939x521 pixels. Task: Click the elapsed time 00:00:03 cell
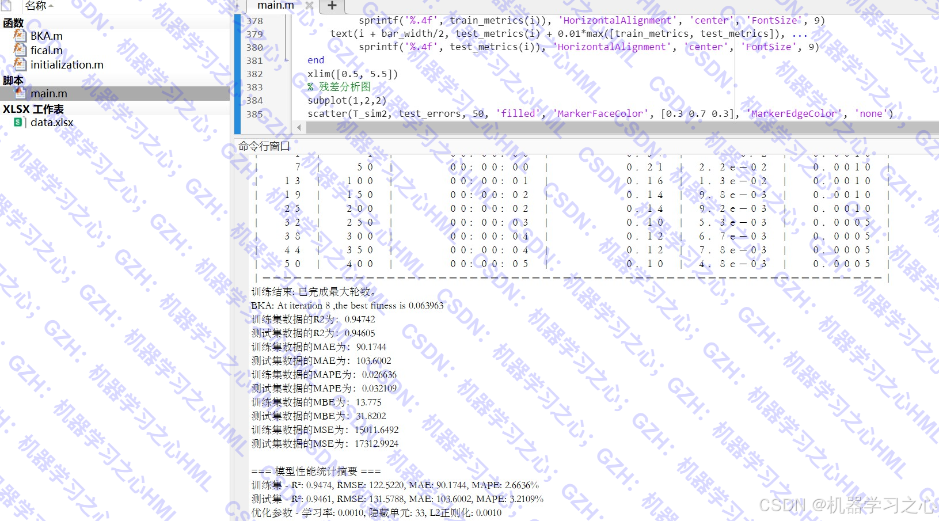click(x=489, y=222)
